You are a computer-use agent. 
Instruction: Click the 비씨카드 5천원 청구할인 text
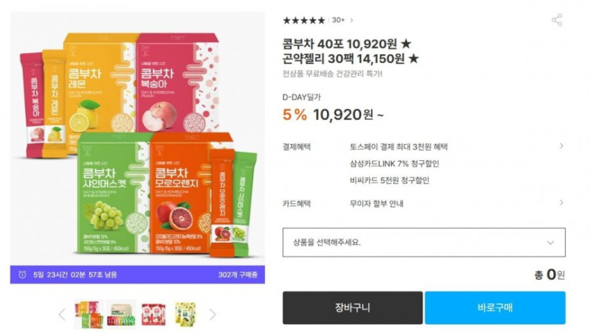(389, 181)
